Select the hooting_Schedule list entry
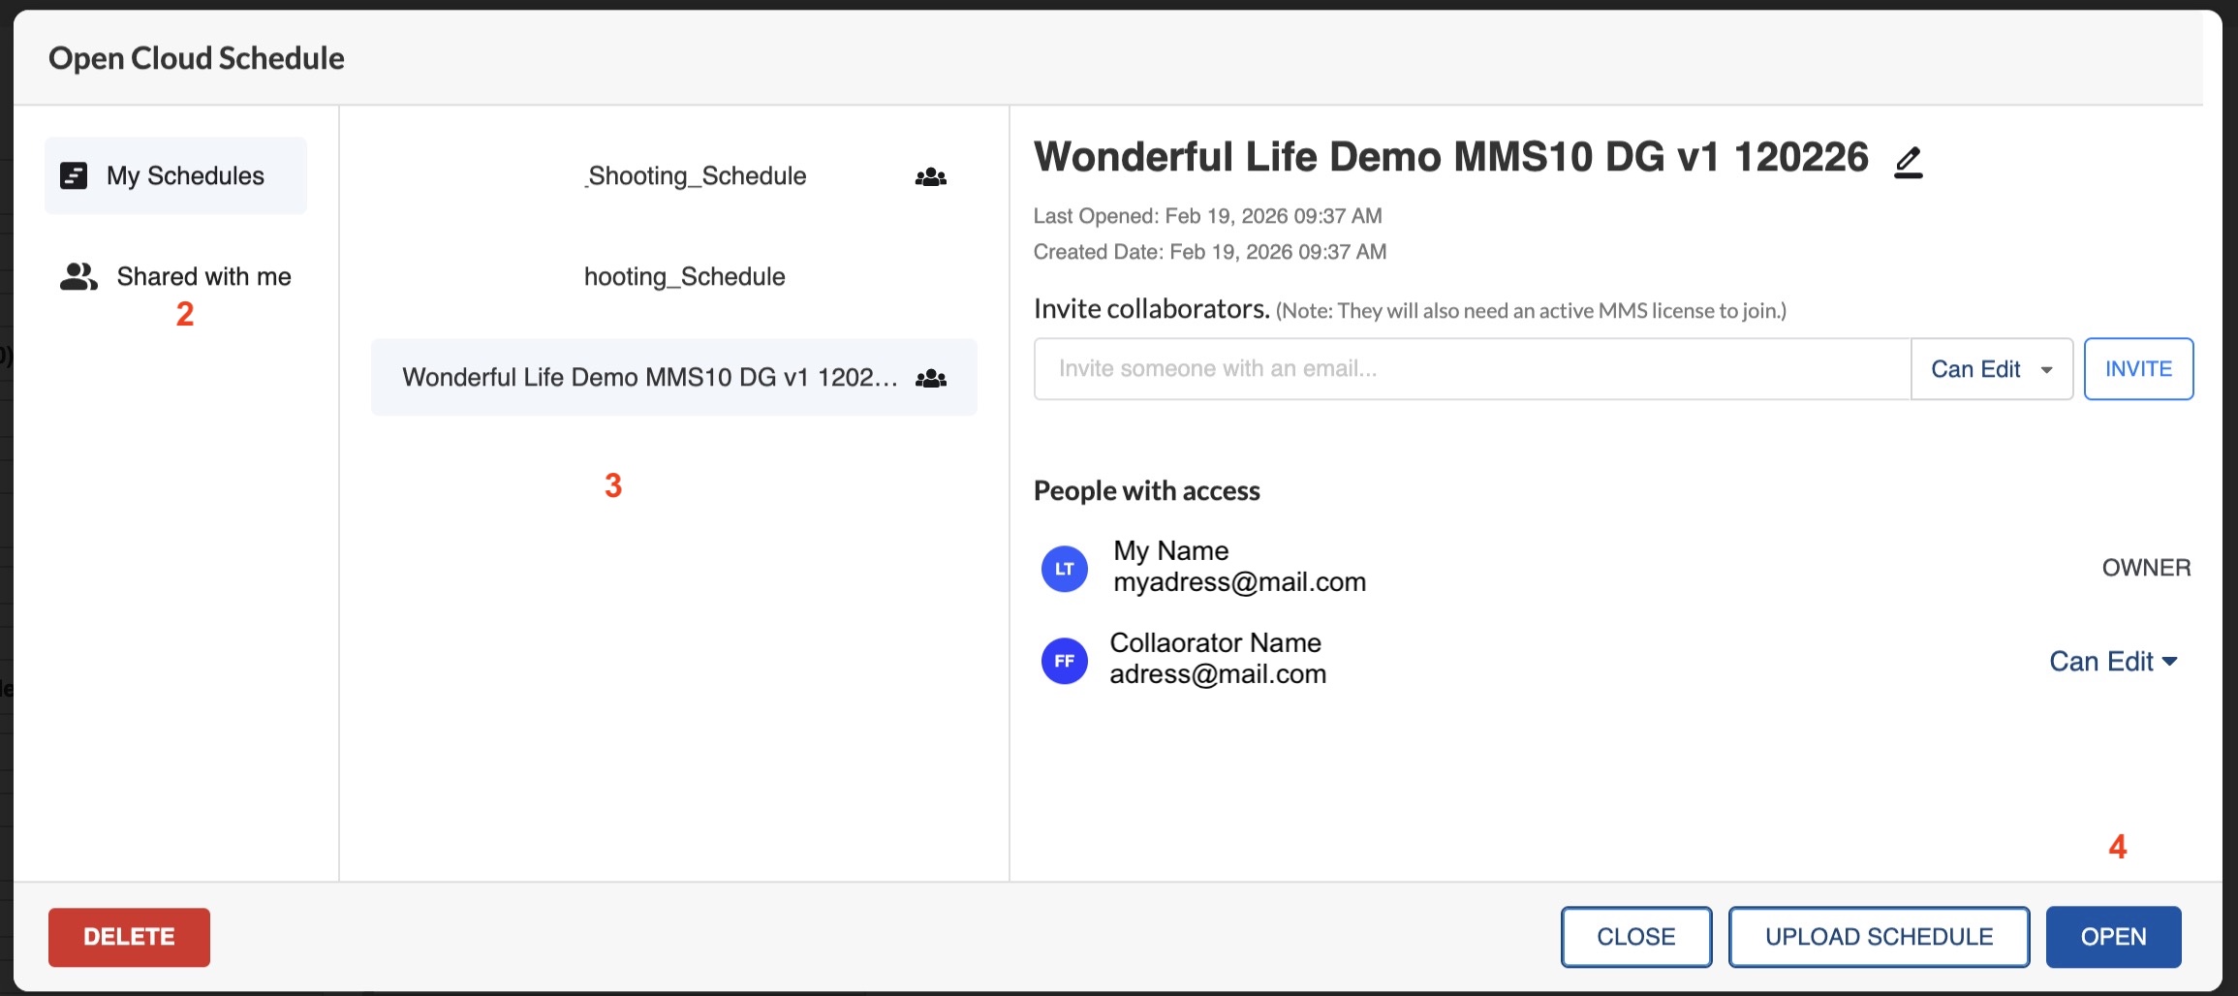 click(x=684, y=276)
